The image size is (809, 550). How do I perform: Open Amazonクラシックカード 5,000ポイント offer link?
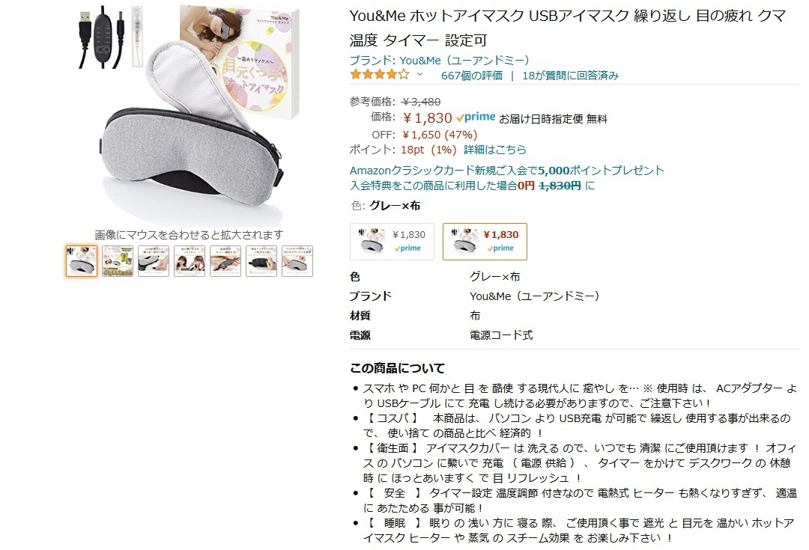coord(506,171)
